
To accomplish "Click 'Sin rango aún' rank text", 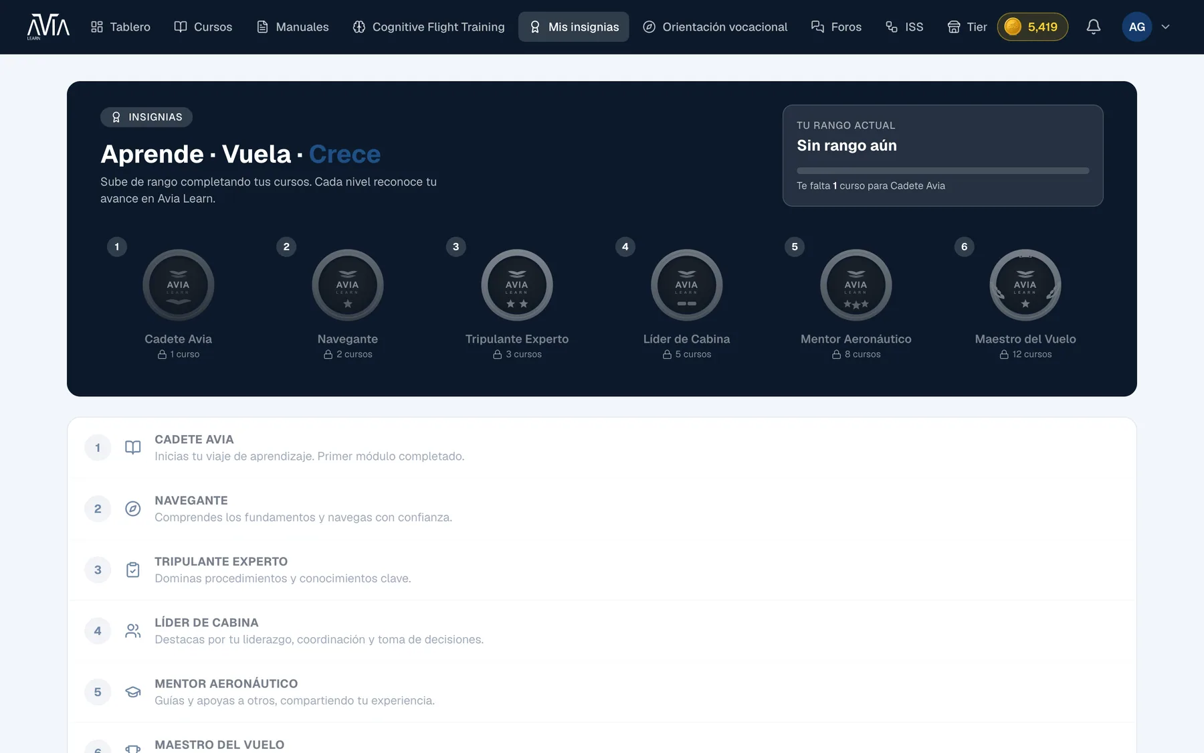I will tap(847, 145).
